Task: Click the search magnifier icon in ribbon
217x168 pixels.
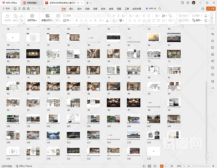Action: (160, 9)
